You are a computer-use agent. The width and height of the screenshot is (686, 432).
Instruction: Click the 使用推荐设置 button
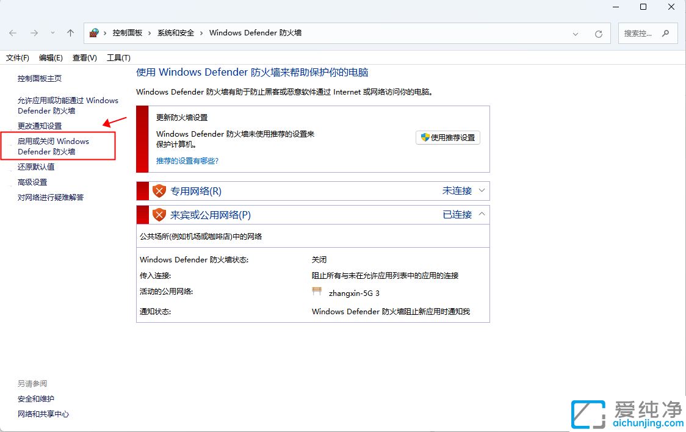pyautogui.click(x=448, y=137)
